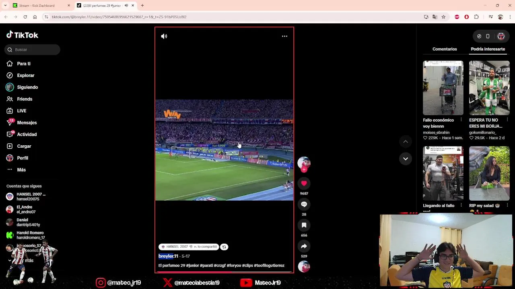Click the #junior hashtag in caption
The width and height of the screenshot is (515, 289).
coord(192,265)
